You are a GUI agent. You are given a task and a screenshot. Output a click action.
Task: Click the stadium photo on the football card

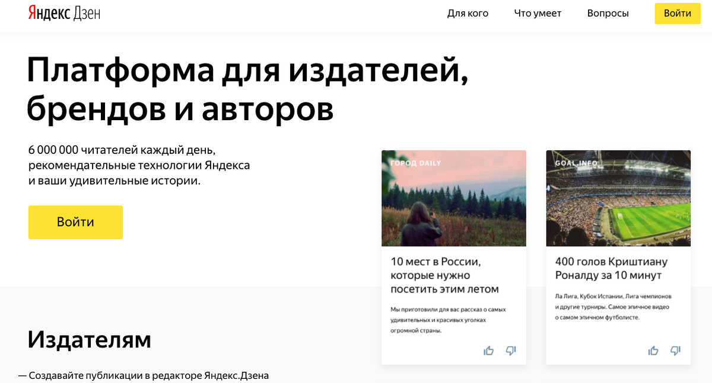click(x=618, y=198)
